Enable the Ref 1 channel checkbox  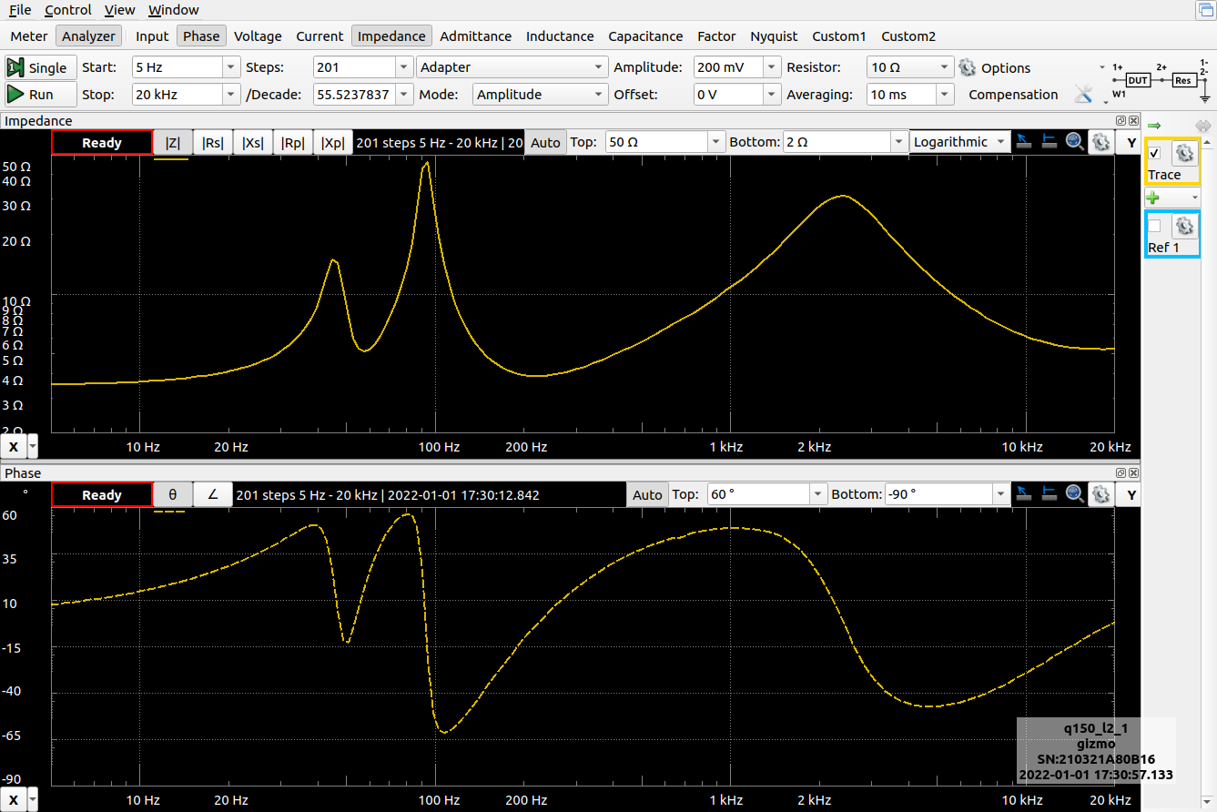coord(1155,226)
